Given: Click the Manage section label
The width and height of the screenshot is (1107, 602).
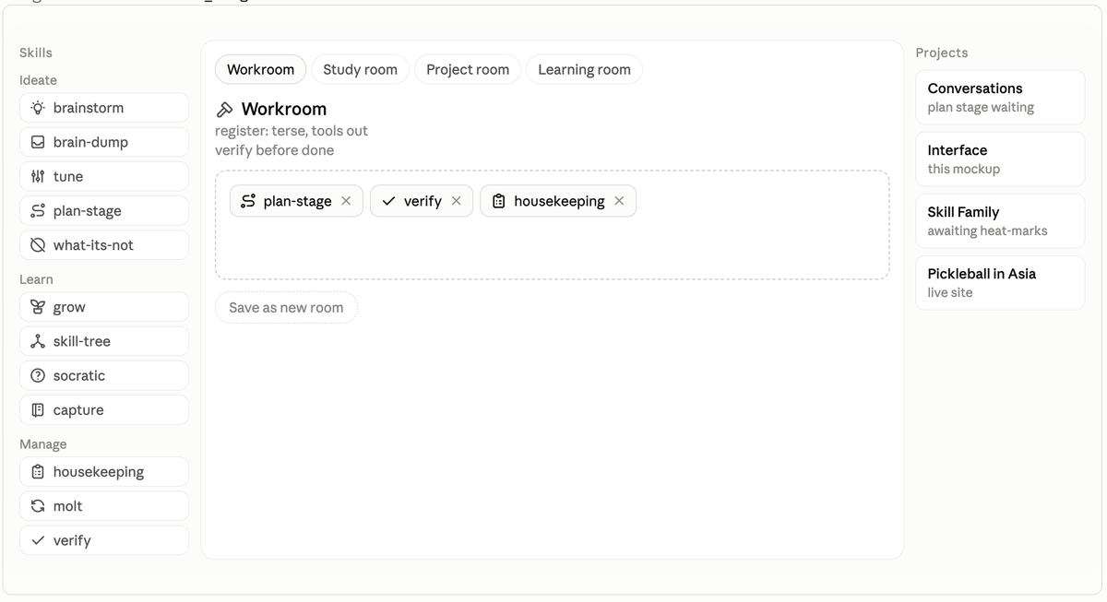Looking at the screenshot, I should [x=43, y=444].
